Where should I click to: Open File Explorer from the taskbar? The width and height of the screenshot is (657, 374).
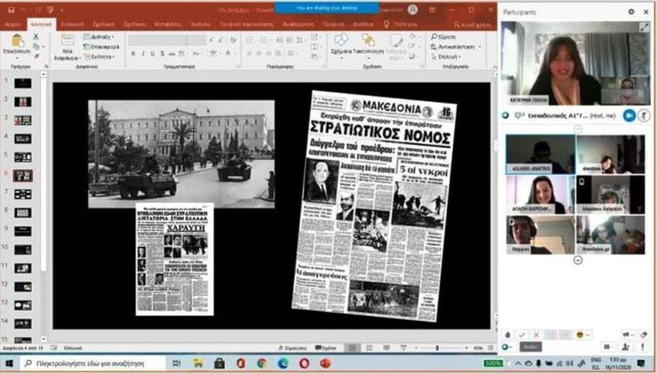pyautogui.click(x=198, y=363)
